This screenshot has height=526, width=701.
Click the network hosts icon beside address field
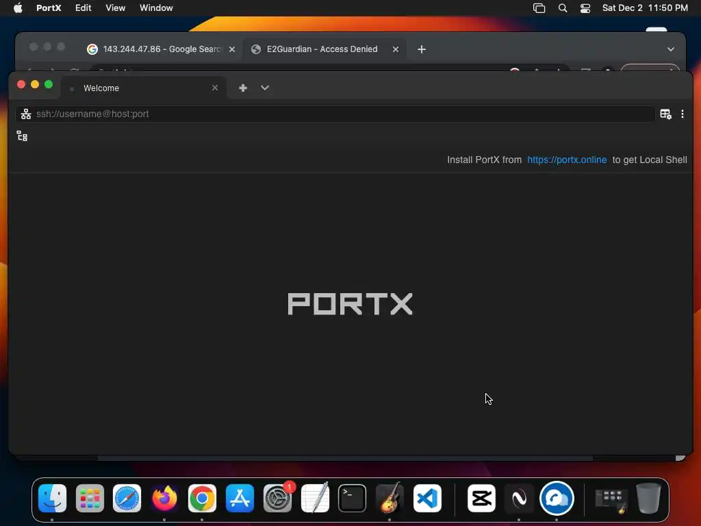(26, 114)
